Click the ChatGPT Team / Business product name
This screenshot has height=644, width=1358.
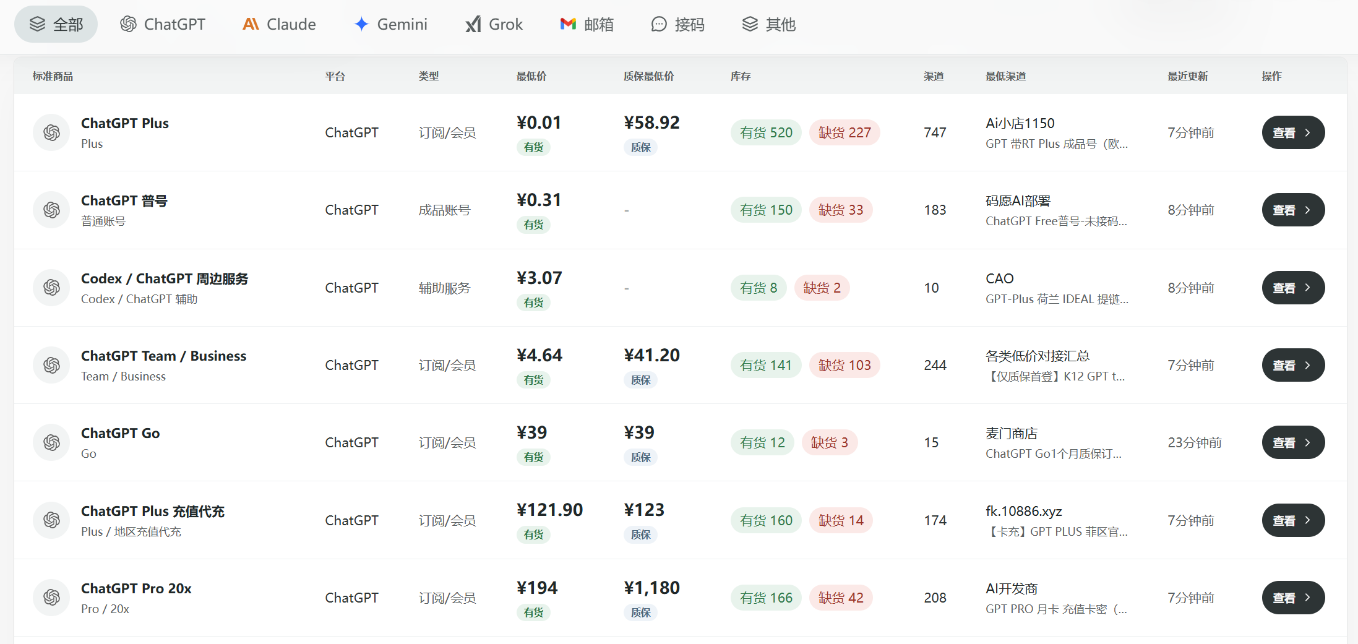point(164,356)
